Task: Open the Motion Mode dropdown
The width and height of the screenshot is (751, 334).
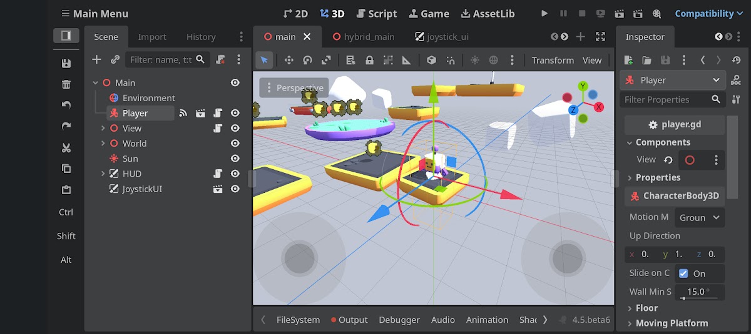Action: click(700, 217)
